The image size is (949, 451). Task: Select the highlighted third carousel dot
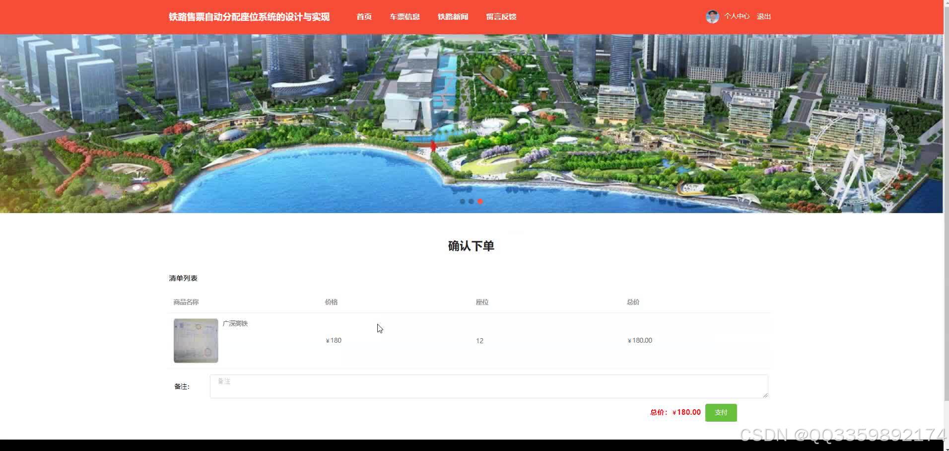[x=480, y=202]
